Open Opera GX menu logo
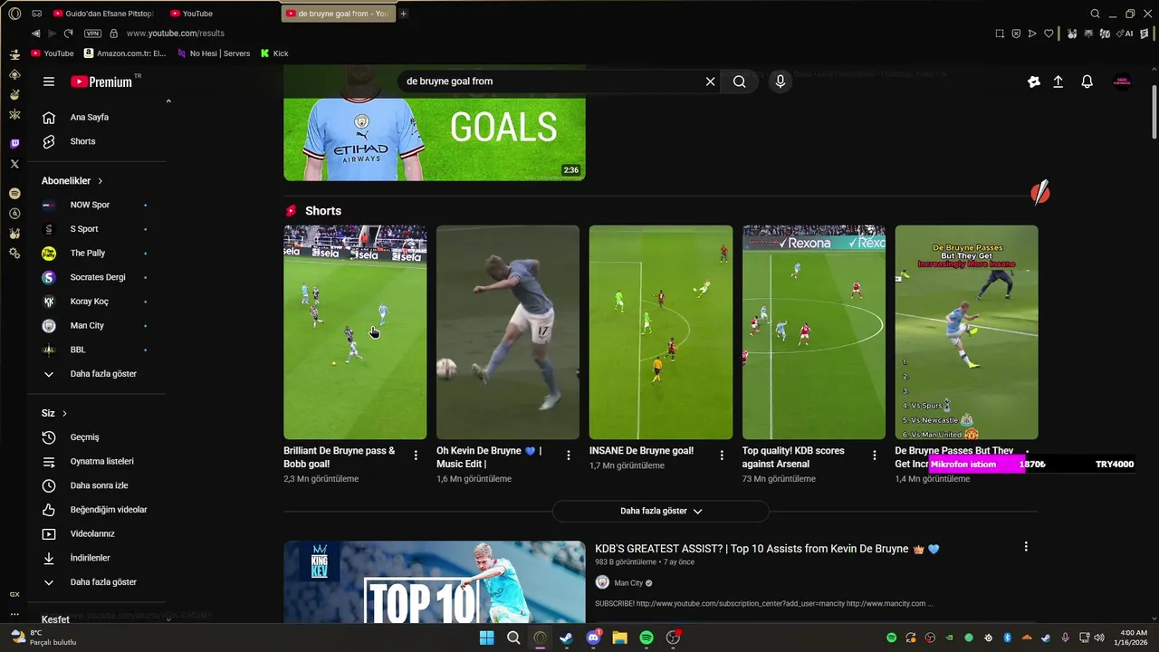Screen dimensions: 1159x652 [14, 14]
